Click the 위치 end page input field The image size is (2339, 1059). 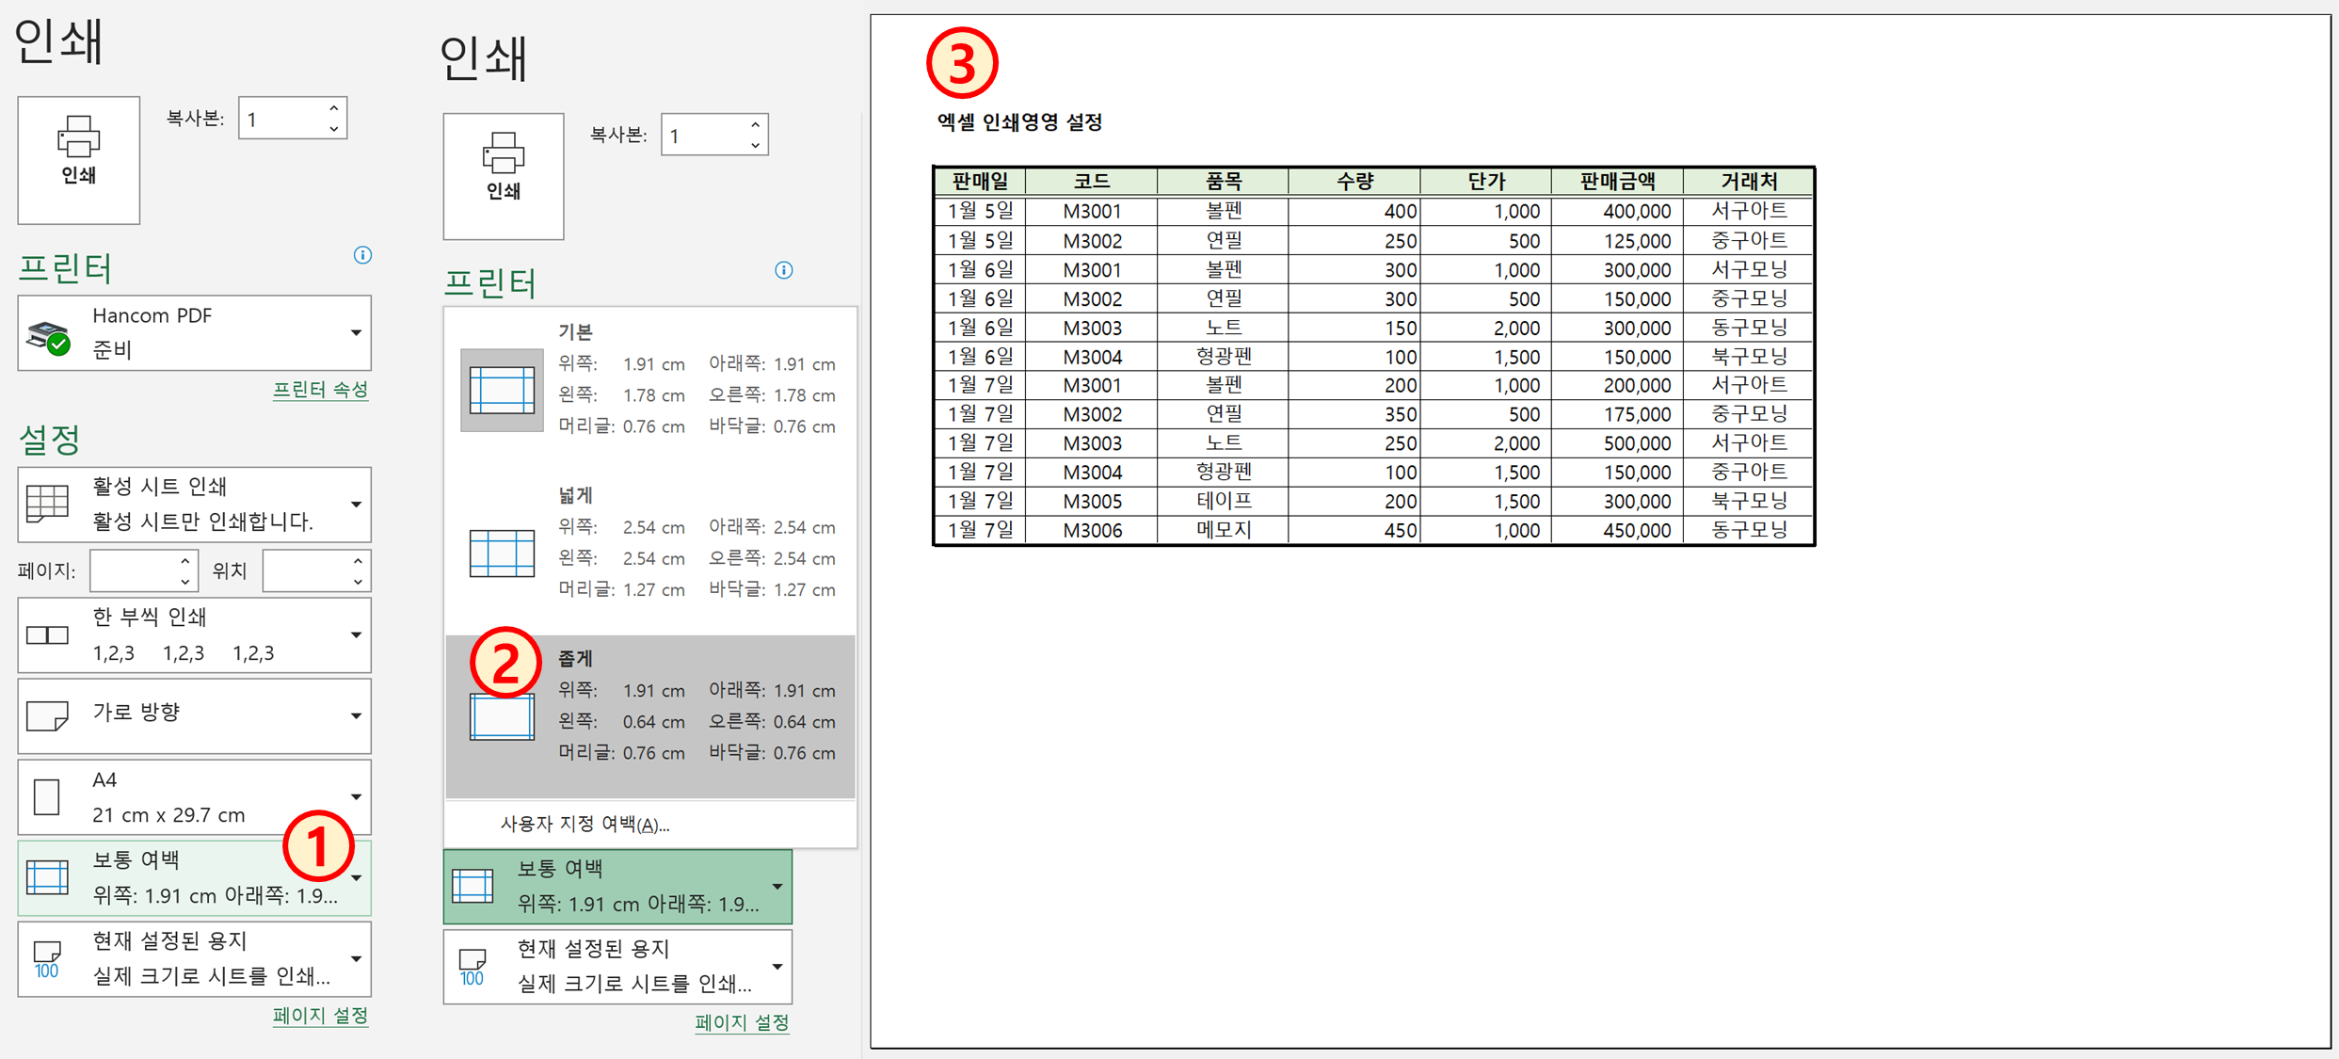[x=306, y=570]
